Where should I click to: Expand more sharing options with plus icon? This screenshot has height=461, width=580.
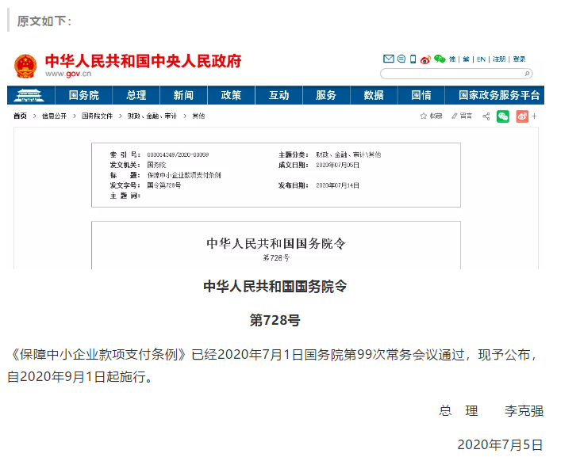(x=535, y=116)
